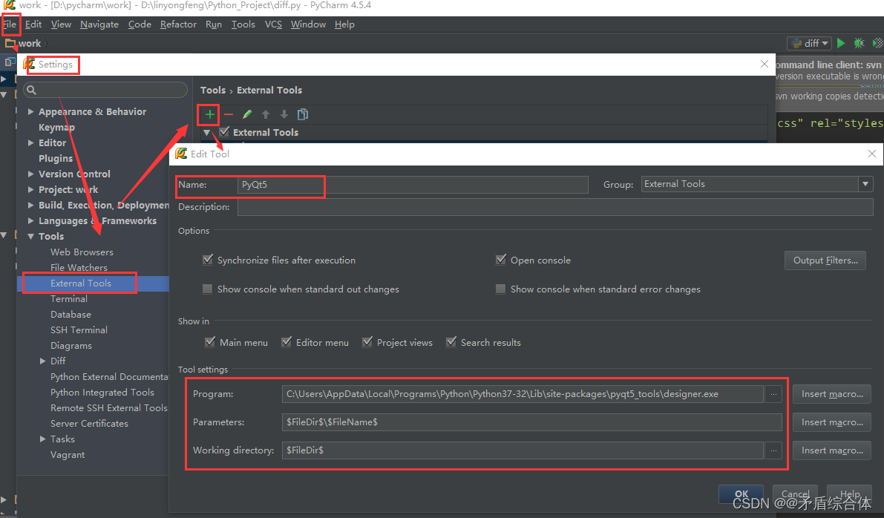This screenshot has width=884, height=518.
Task: Click the Parameters input field
Action: point(531,422)
